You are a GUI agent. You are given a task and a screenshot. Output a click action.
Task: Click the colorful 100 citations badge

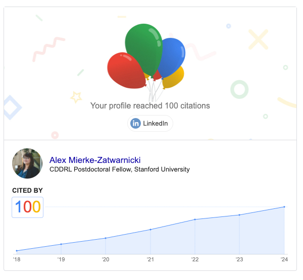pyautogui.click(x=28, y=207)
